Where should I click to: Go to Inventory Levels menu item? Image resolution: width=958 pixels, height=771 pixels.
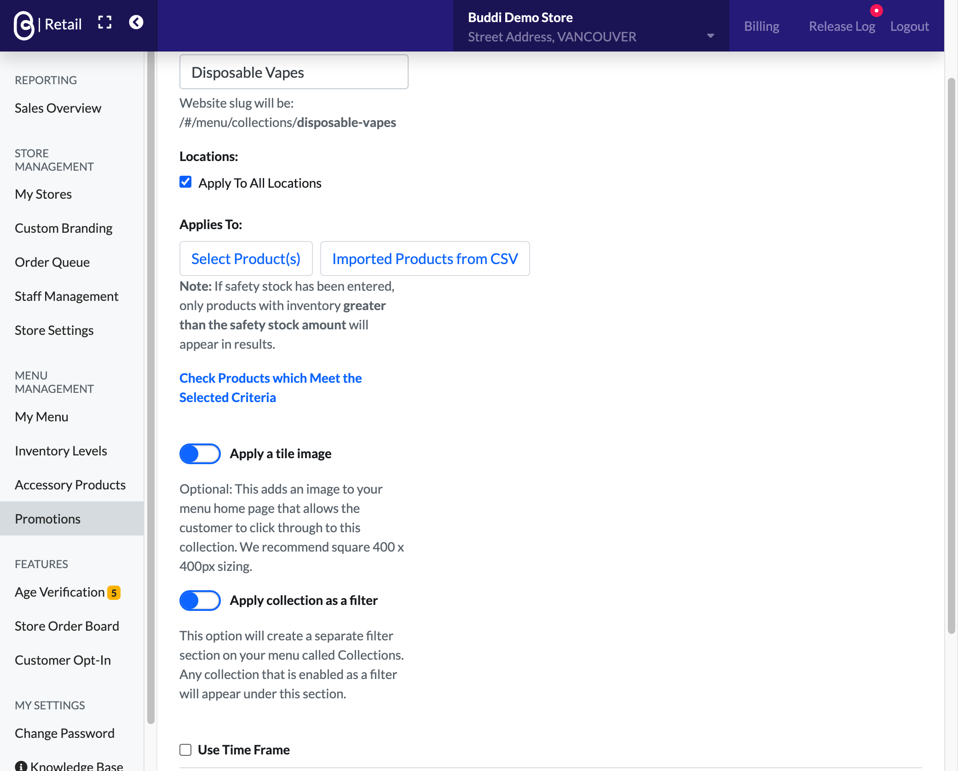(61, 451)
